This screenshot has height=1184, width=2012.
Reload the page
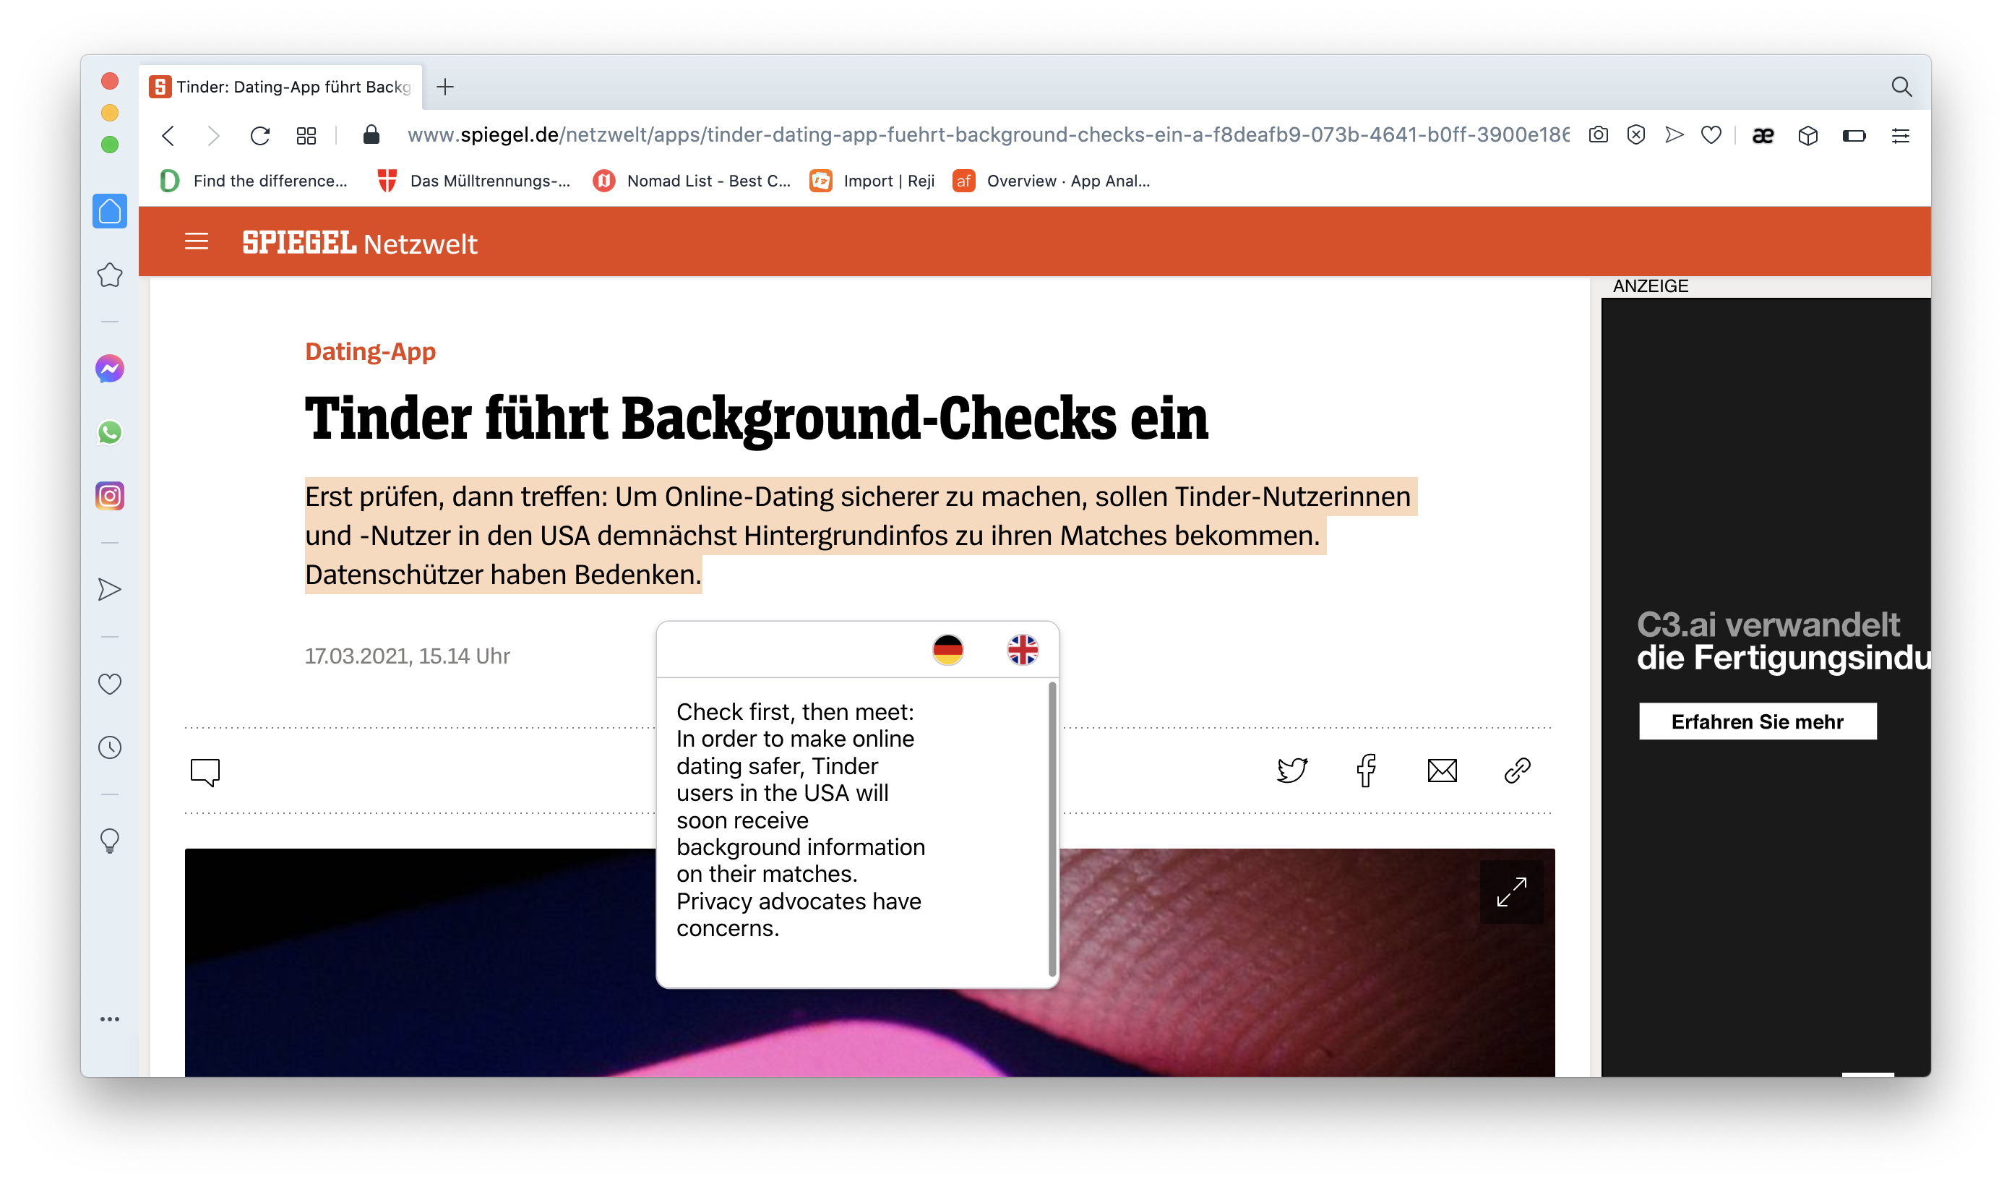coord(259,136)
